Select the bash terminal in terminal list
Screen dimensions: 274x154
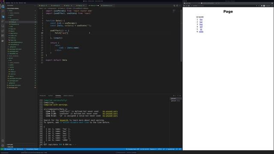coord(176,101)
